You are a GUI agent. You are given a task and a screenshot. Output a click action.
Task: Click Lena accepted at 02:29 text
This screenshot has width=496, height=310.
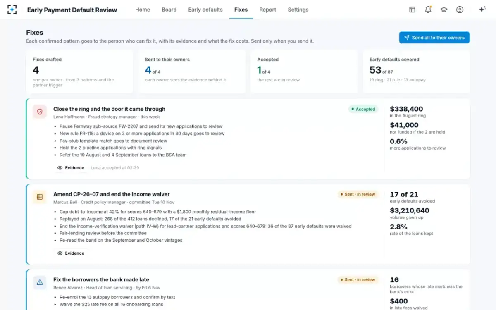point(114,168)
